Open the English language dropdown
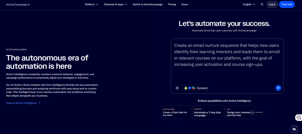This screenshot has height=134, width=302. click(x=249, y=5)
